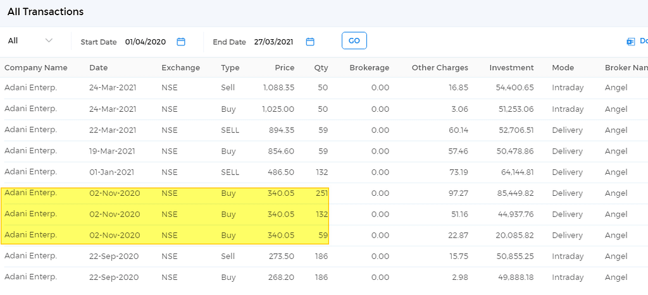Image resolution: width=648 pixels, height=295 pixels.
Task: Click the Investment column header
Action: coord(511,68)
